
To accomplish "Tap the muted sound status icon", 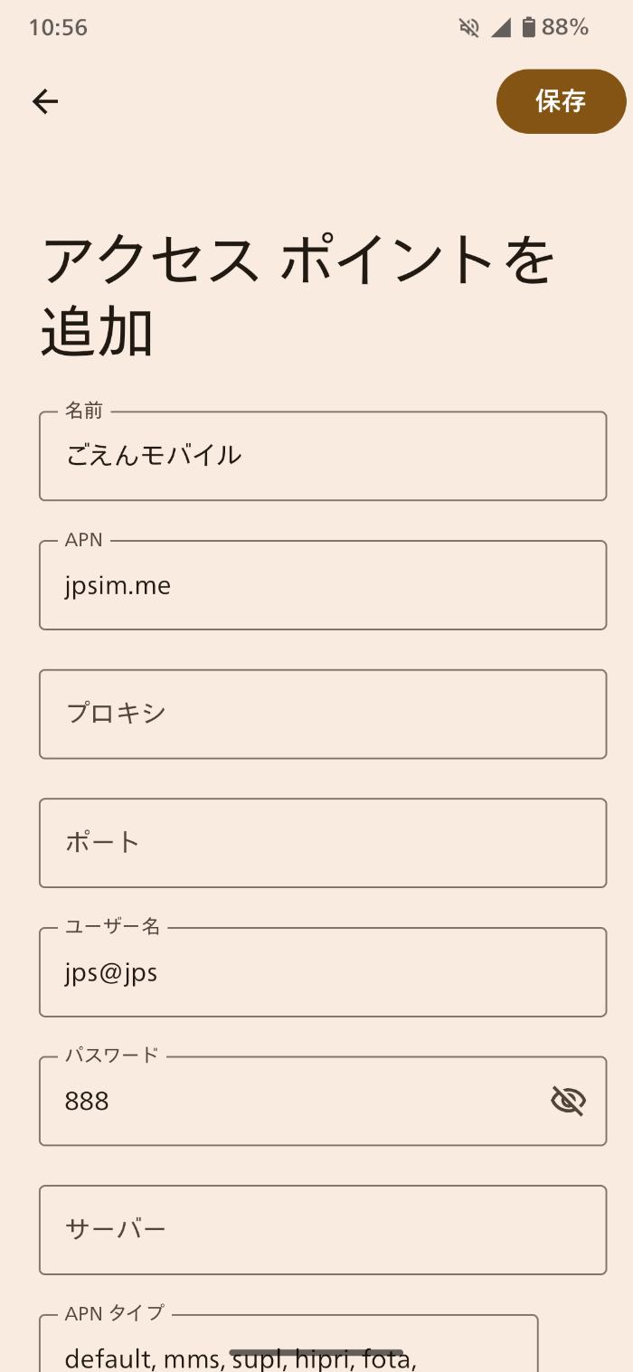I will [x=469, y=28].
